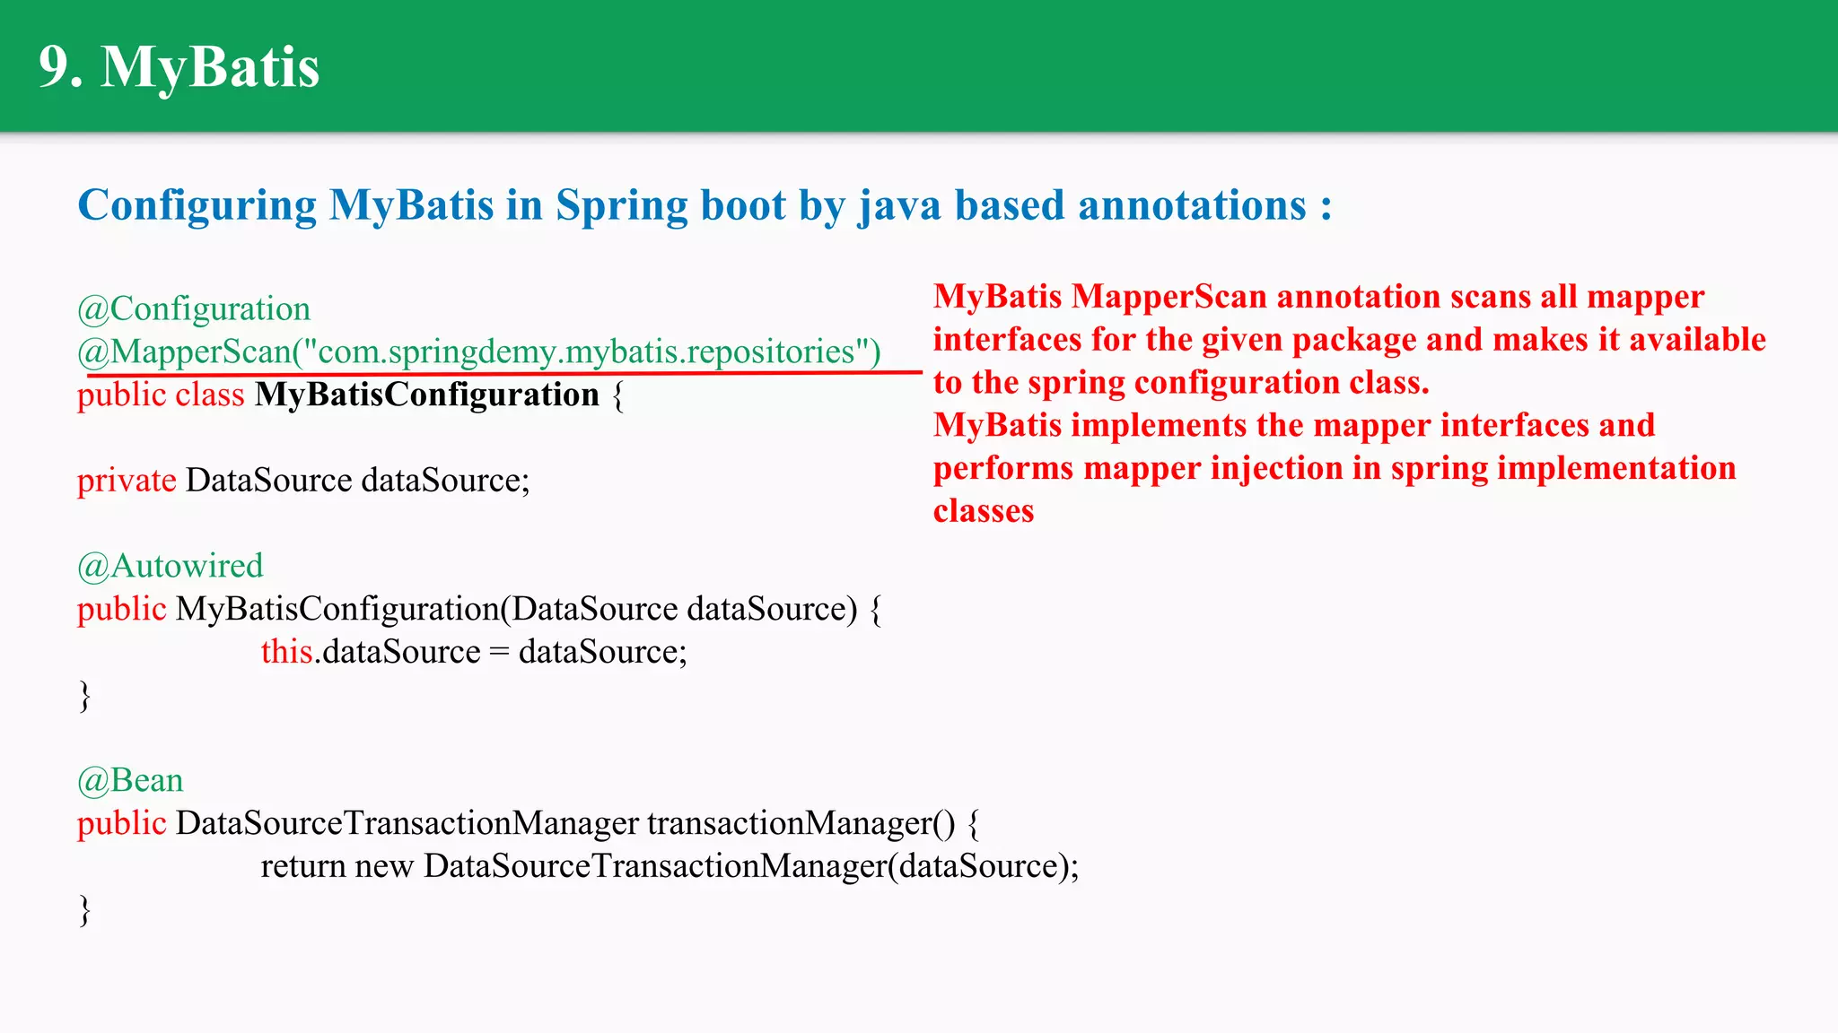Click the @MapperScan annotation line

click(478, 352)
